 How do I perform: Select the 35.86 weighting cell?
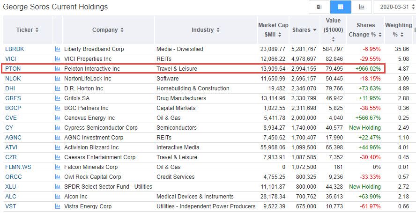[401, 49]
